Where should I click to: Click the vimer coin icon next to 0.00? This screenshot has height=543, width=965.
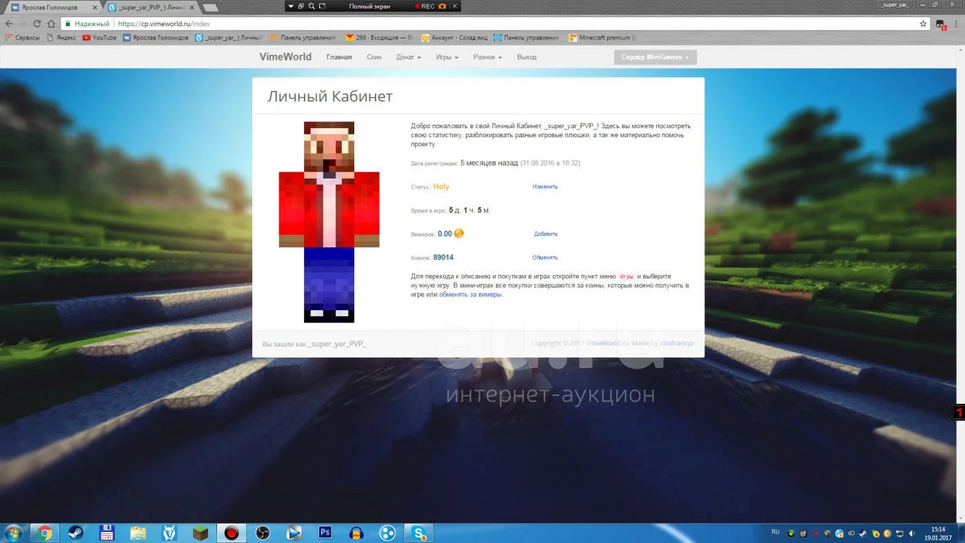(458, 234)
